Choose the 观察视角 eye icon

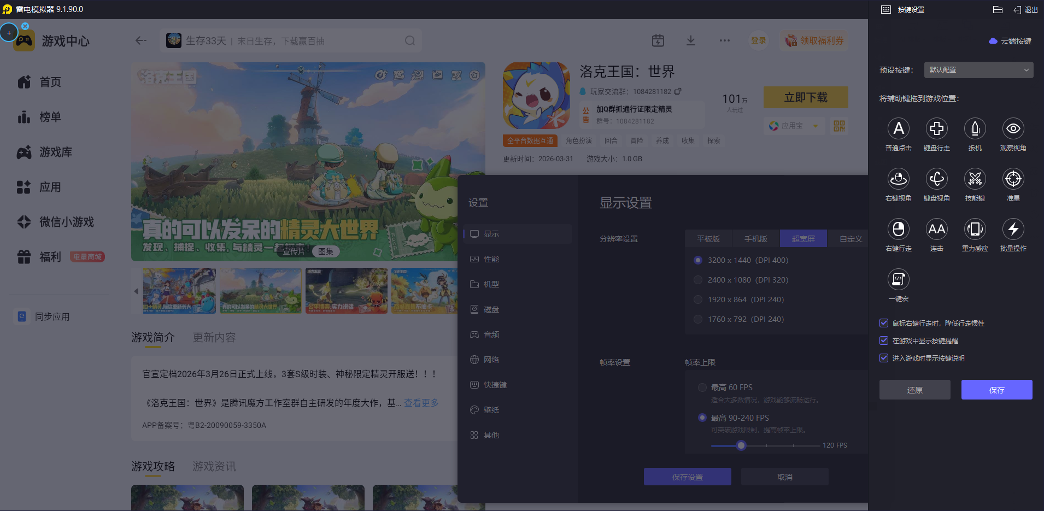(x=1013, y=128)
